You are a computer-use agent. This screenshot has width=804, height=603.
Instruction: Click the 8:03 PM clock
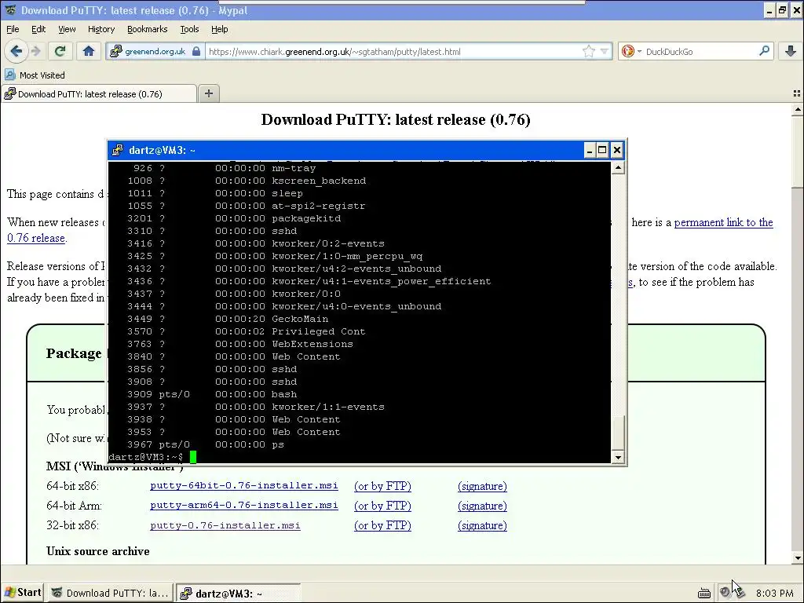(x=774, y=594)
